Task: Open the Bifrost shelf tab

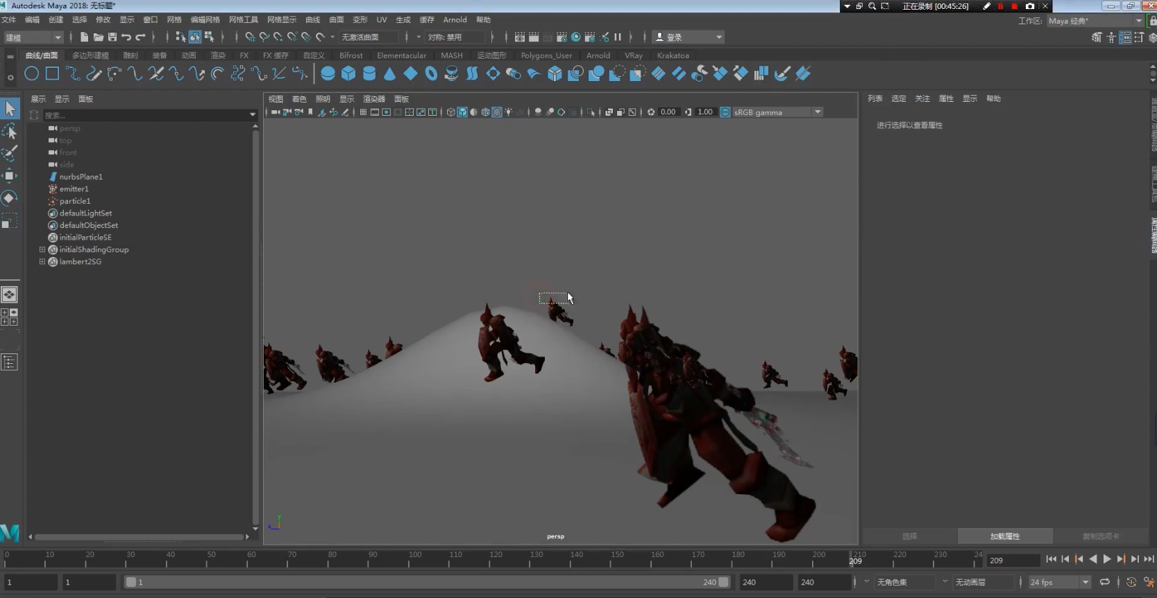Action: click(x=351, y=55)
